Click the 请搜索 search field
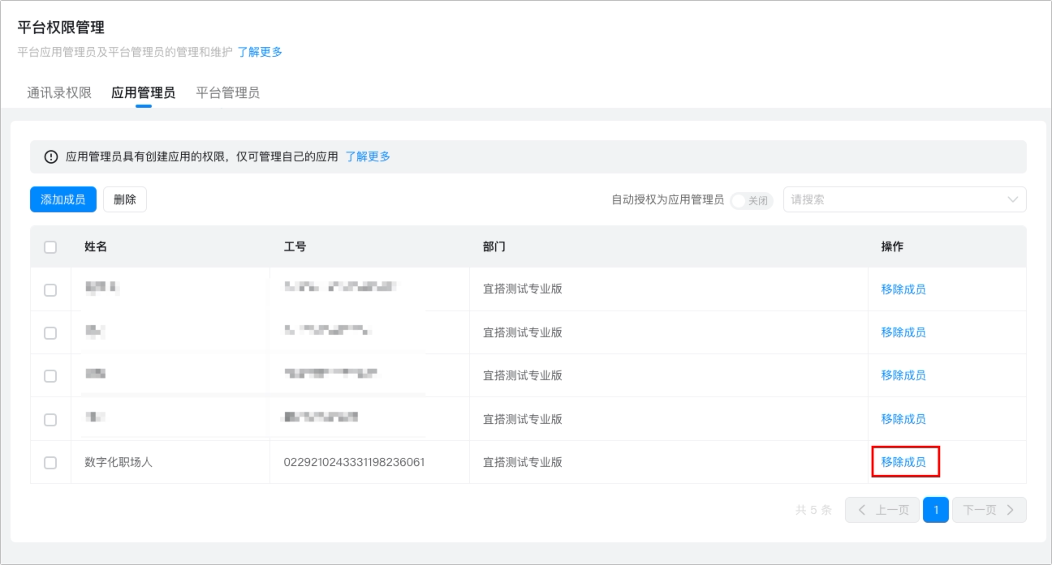This screenshot has width=1052, height=565. point(904,199)
